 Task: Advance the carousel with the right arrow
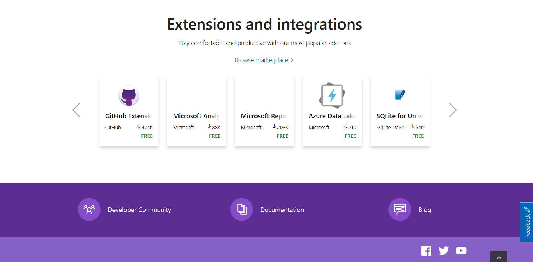pyautogui.click(x=453, y=110)
